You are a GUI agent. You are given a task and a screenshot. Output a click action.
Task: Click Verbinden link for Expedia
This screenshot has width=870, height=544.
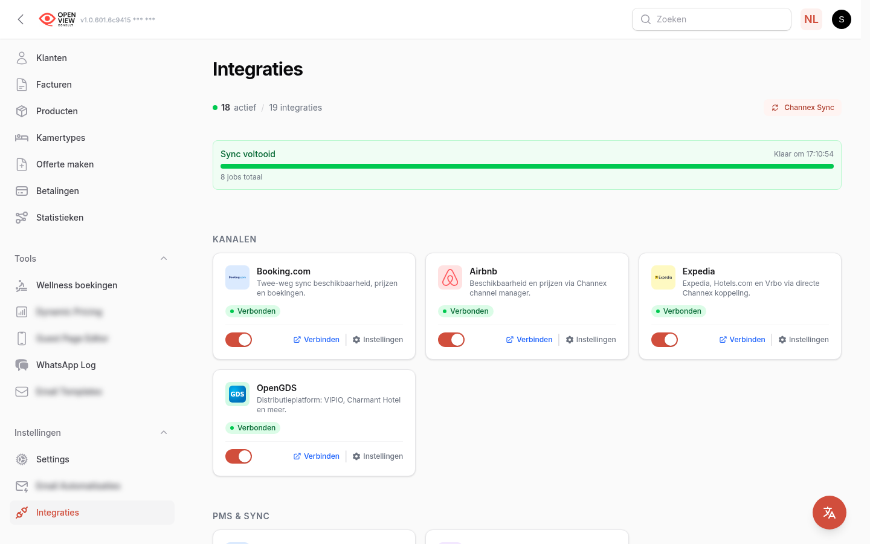coord(742,340)
